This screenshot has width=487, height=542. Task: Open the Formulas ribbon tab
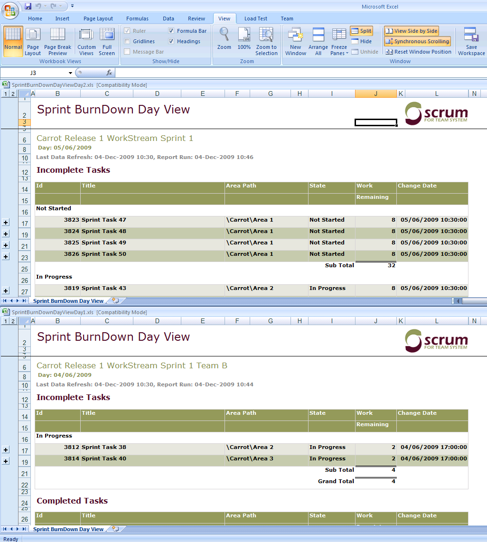(x=137, y=19)
